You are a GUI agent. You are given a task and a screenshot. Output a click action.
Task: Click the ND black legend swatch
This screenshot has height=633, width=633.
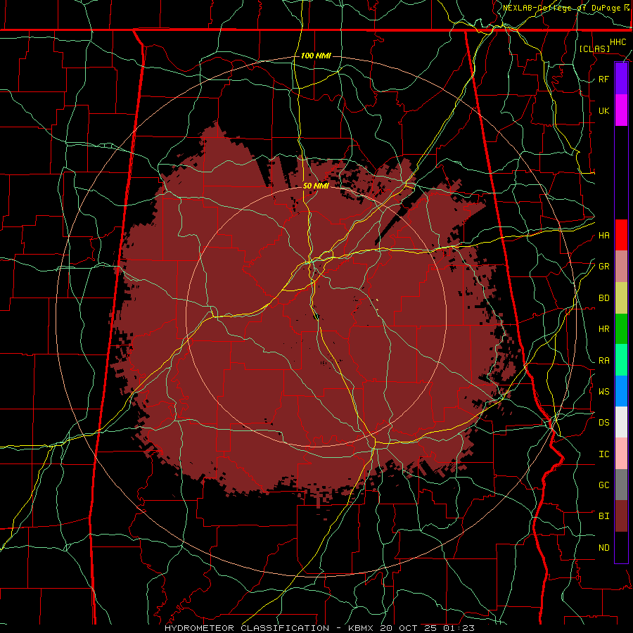coord(621,547)
